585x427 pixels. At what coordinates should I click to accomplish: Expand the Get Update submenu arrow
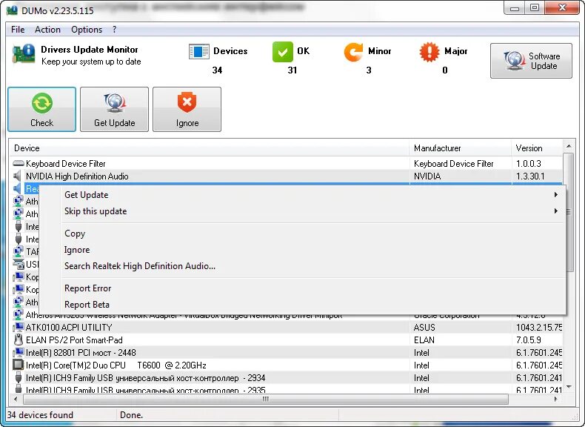[556, 195]
